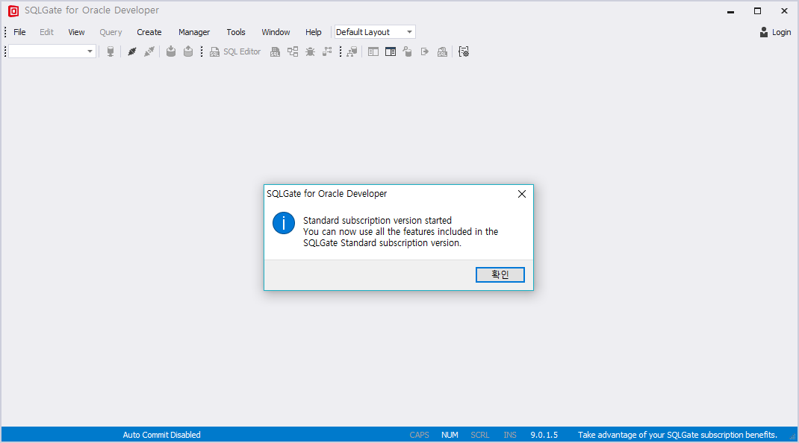Click the database node diagram icon
The height and width of the screenshot is (443, 799).
click(x=327, y=51)
